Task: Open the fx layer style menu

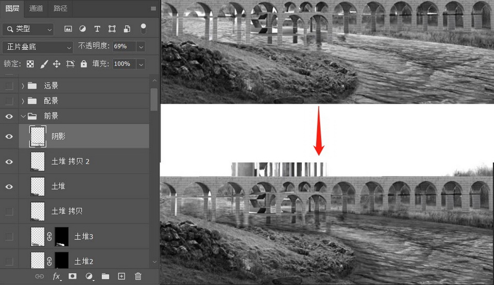Action: [56, 276]
